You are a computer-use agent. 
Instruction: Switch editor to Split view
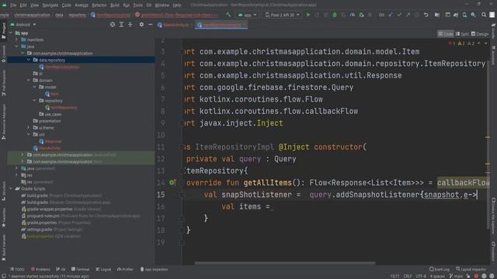[x=462, y=34]
